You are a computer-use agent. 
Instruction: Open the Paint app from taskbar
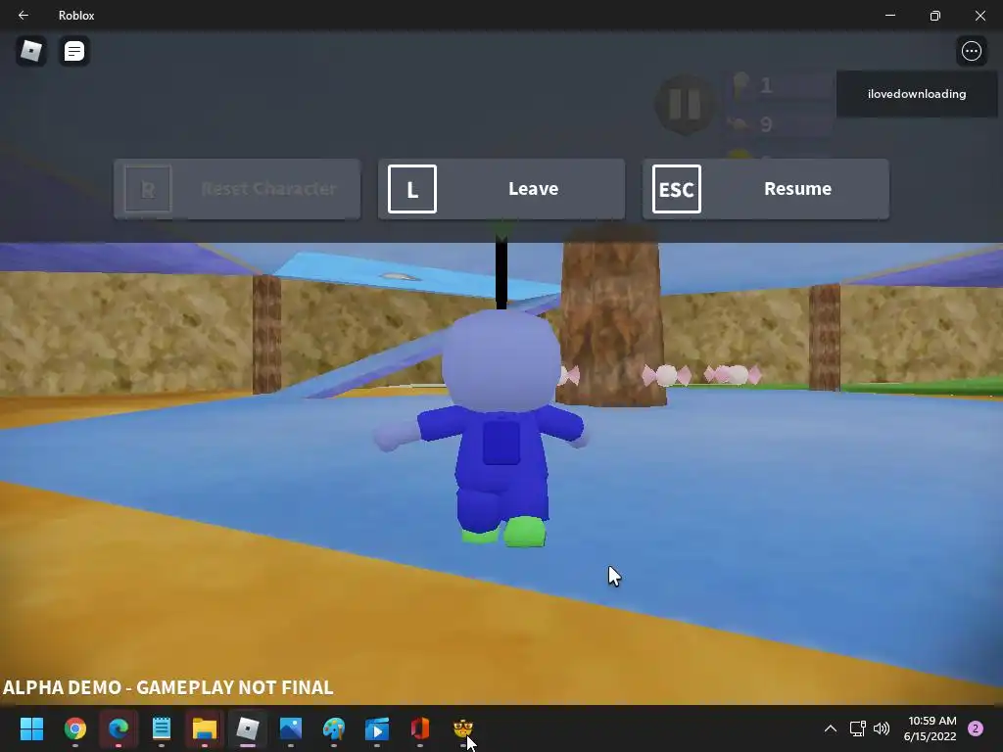coord(334,728)
